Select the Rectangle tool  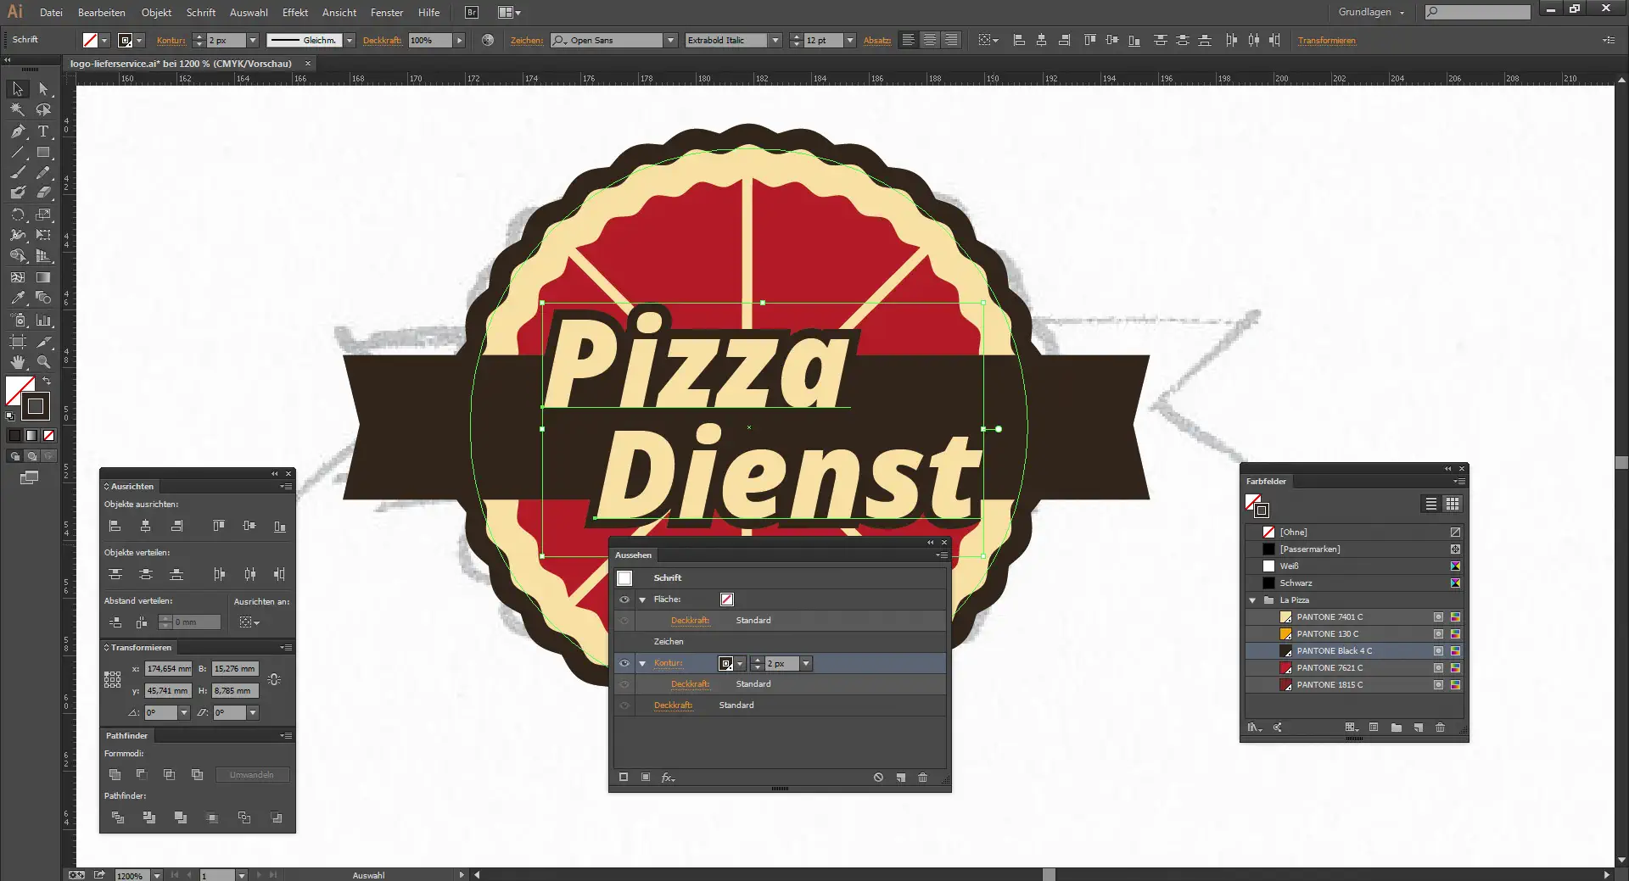(42, 153)
